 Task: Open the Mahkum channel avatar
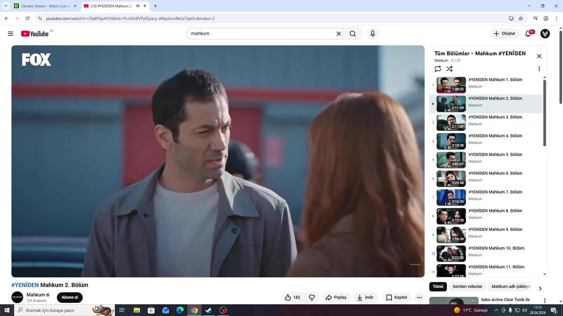pyautogui.click(x=18, y=298)
